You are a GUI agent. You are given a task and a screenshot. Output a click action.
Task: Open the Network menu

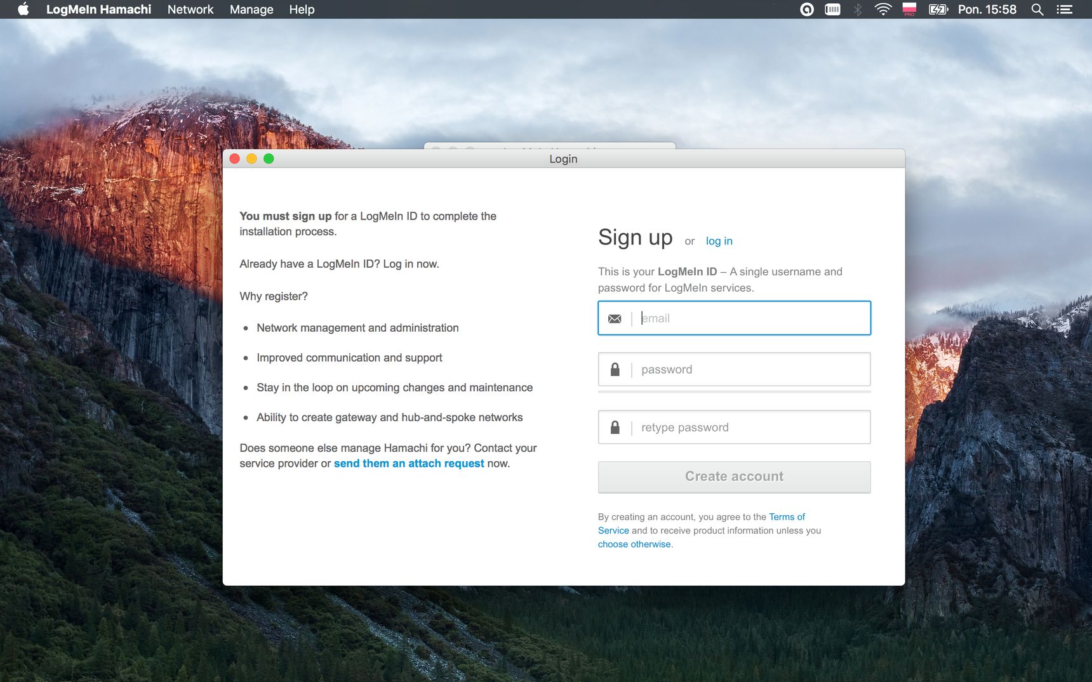[190, 10]
